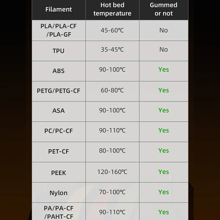The width and height of the screenshot is (220, 220).
Task: Select the PC/PC-CF filament cell
Action: pos(59,131)
